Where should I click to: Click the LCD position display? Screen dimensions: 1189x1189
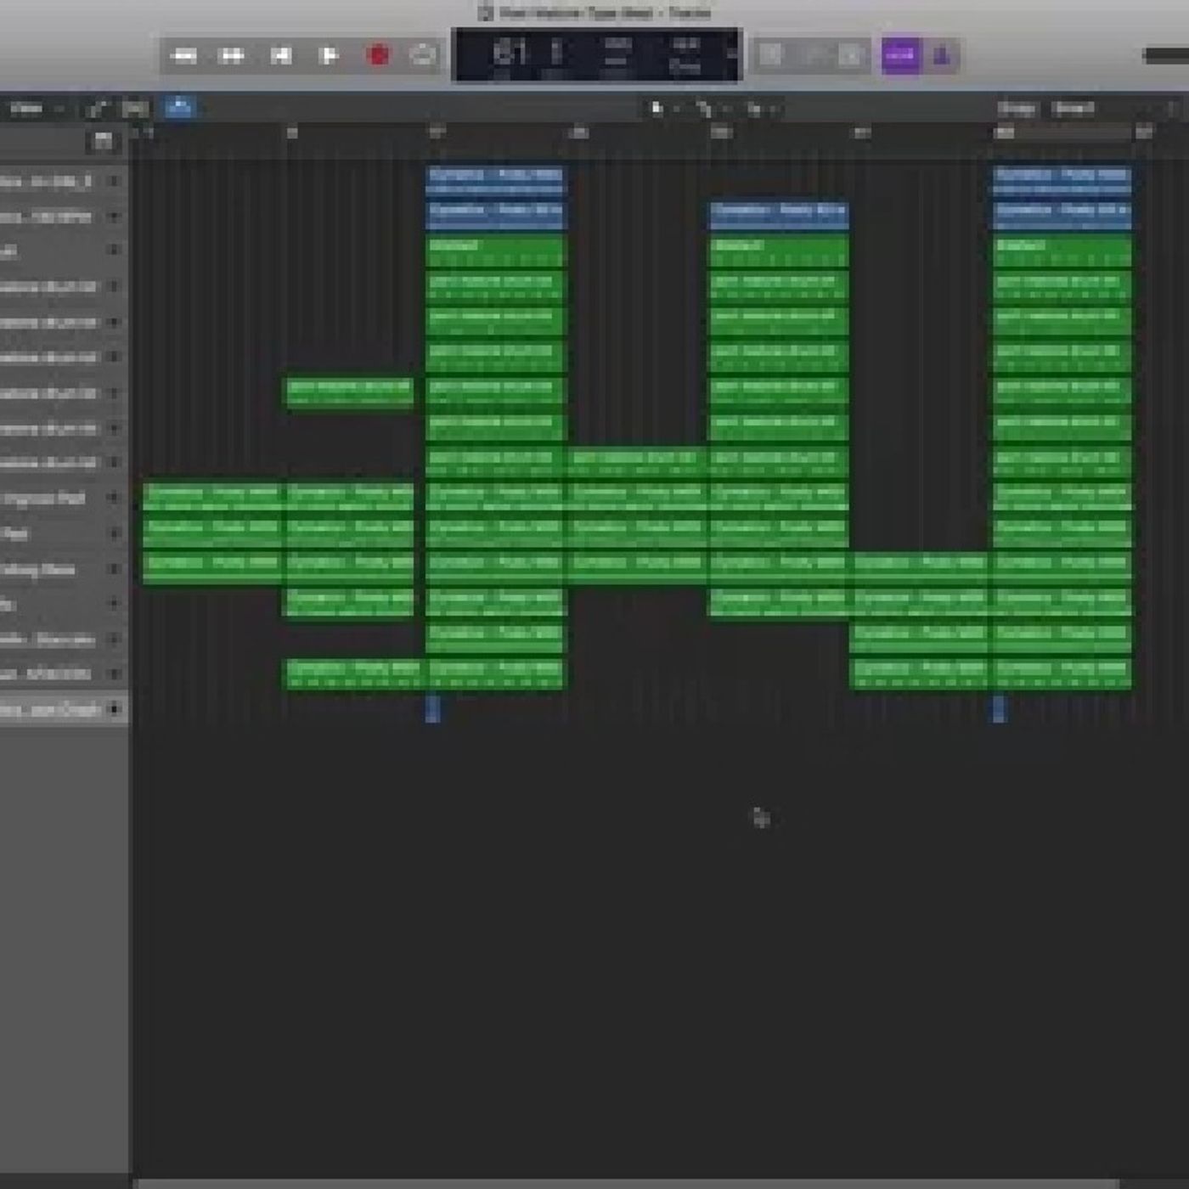[597, 55]
